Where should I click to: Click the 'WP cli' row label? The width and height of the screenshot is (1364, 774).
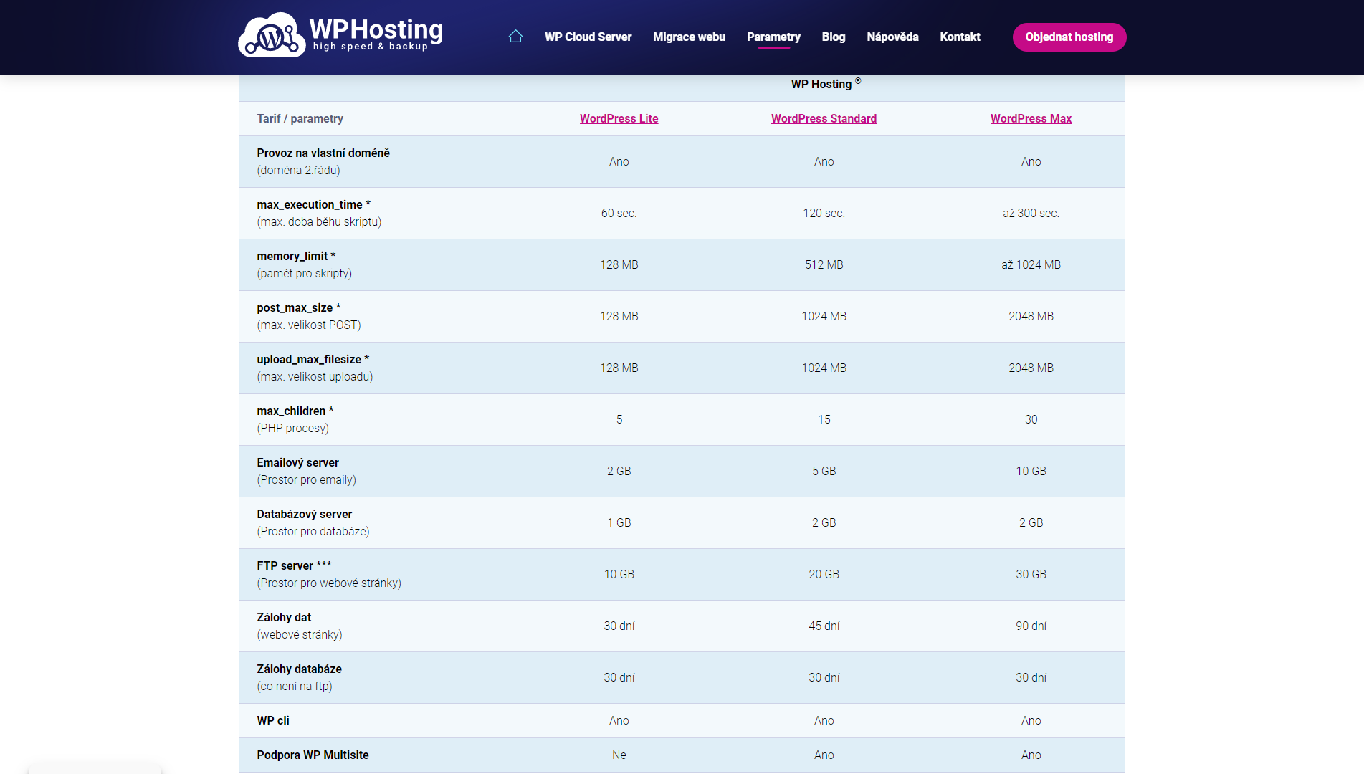(273, 721)
